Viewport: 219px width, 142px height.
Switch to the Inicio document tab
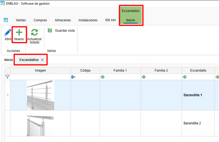point(9,60)
